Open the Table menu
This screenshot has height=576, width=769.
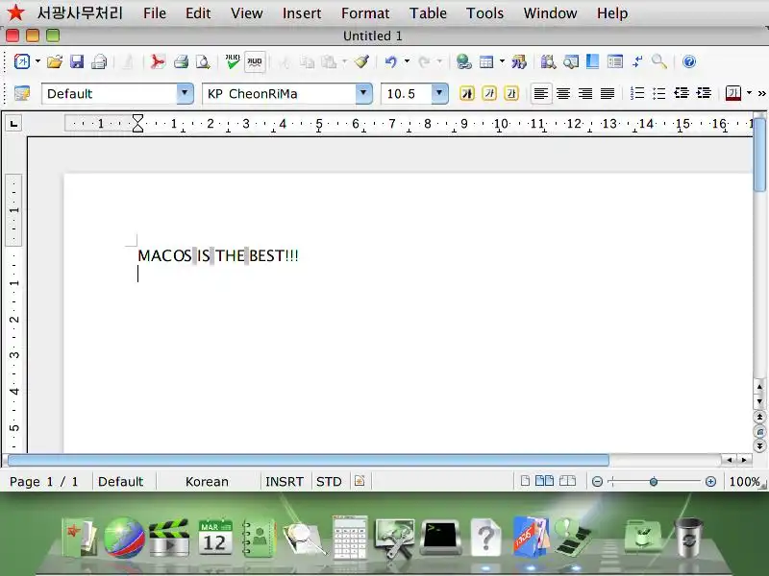pos(428,13)
